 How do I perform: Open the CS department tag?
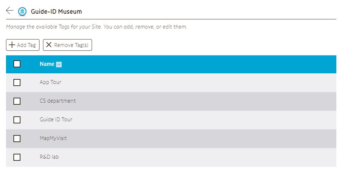(58, 101)
